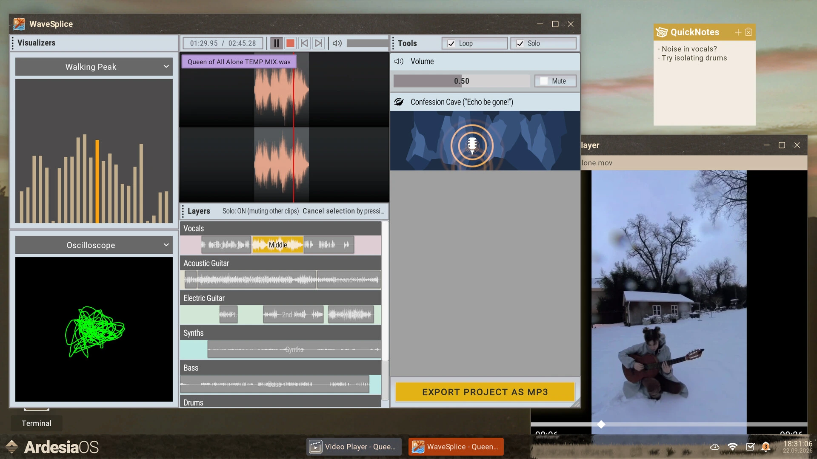Set the Volume tool slider at 0.50
The image size is (817, 459).
click(x=462, y=81)
